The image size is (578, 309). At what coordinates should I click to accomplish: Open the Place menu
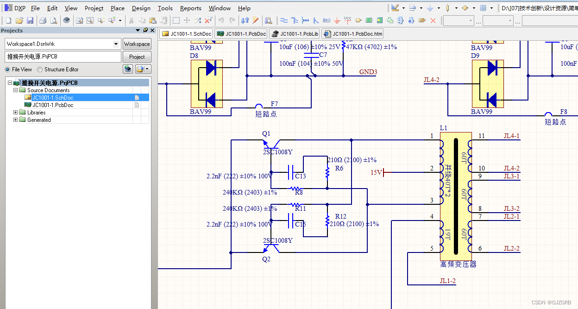click(117, 8)
